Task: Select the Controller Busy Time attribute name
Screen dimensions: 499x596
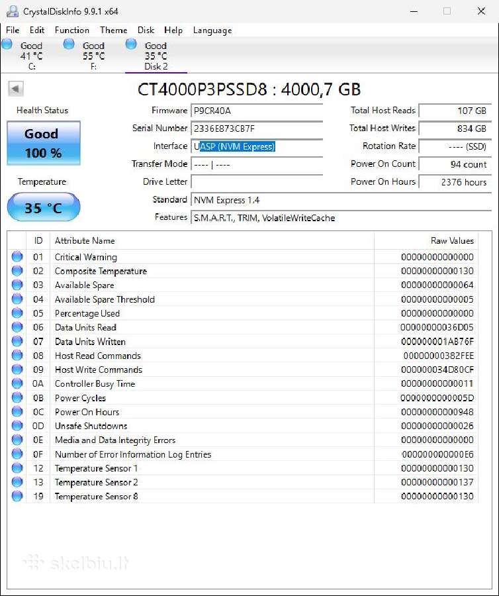Action: click(x=95, y=384)
